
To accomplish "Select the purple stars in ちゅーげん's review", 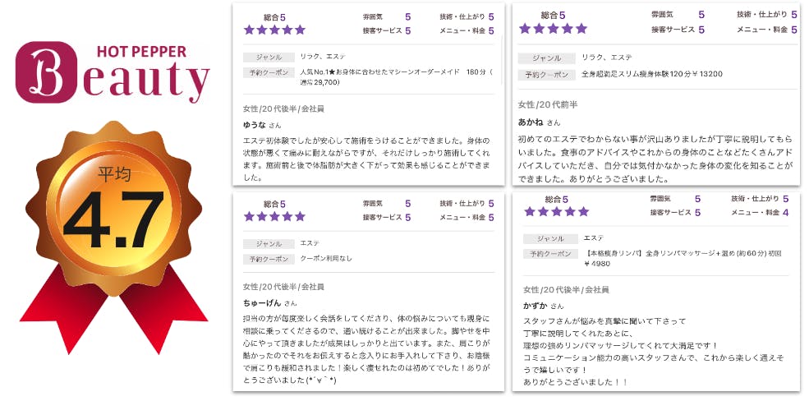I will (x=274, y=217).
